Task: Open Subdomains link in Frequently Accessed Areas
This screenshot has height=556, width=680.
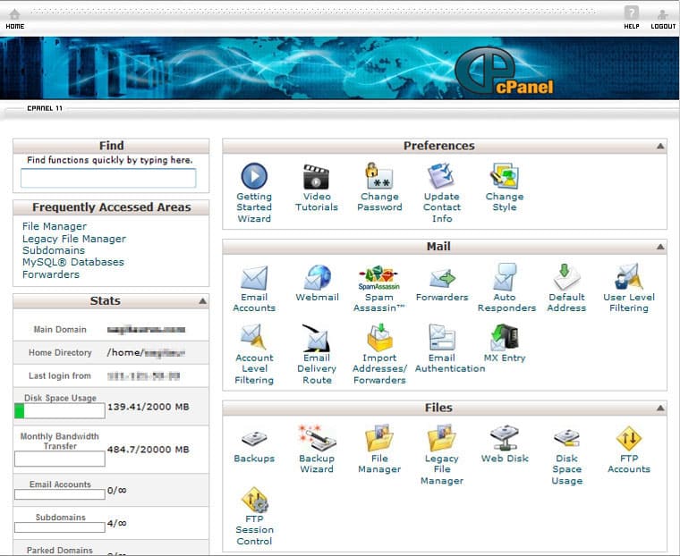Action: (x=54, y=250)
